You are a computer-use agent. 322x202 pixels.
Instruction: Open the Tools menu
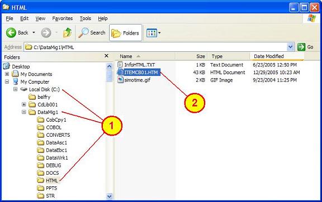pos(85,18)
